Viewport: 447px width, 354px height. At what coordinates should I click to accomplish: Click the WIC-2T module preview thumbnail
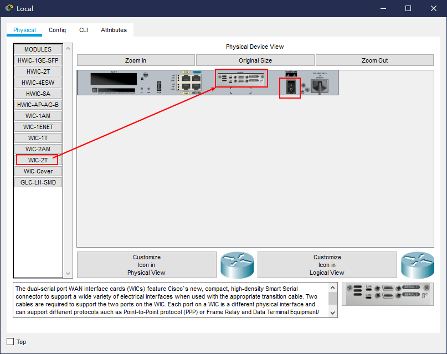coord(388,294)
